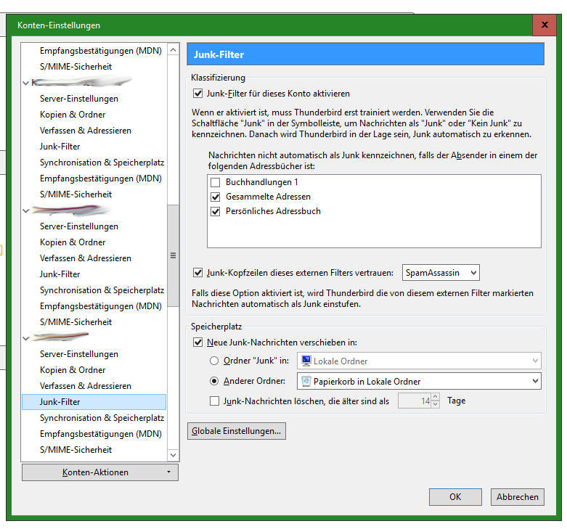Uncheck Gesammelte Adressen address book
This screenshot has height=529, width=567.
point(215,197)
